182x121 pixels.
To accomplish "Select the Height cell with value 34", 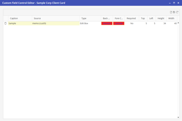I will (161, 23).
